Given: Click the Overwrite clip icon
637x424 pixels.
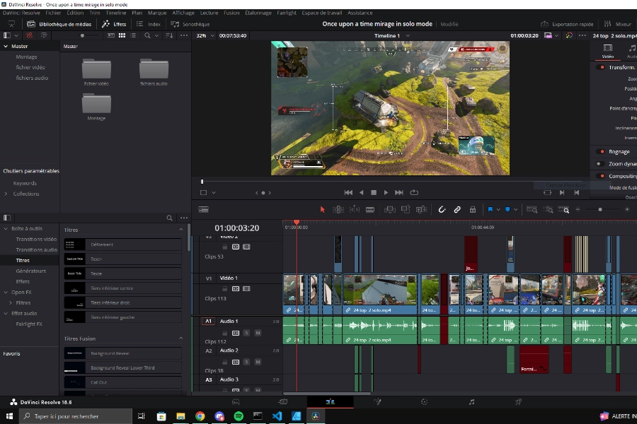Looking at the screenshot, I should coord(406,209).
